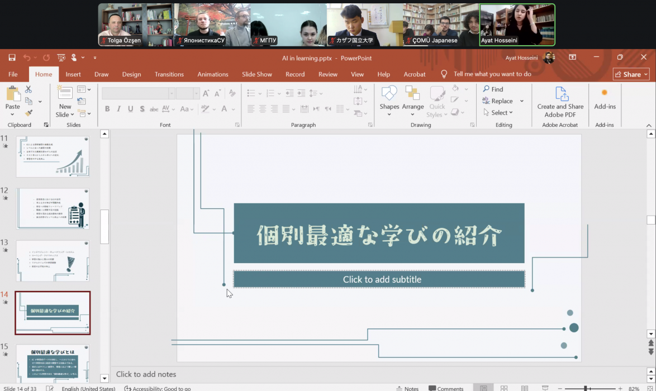This screenshot has height=391, width=656.
Task: Select slide 12 thumbnail in the panel
Action: coord(53,208)
